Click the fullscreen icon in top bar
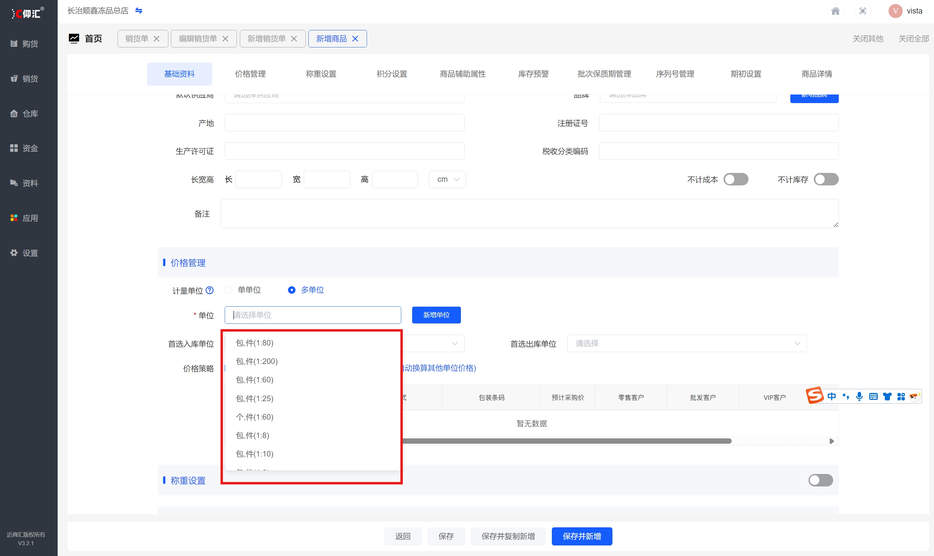The image size is (934, 556). (863, 11)
